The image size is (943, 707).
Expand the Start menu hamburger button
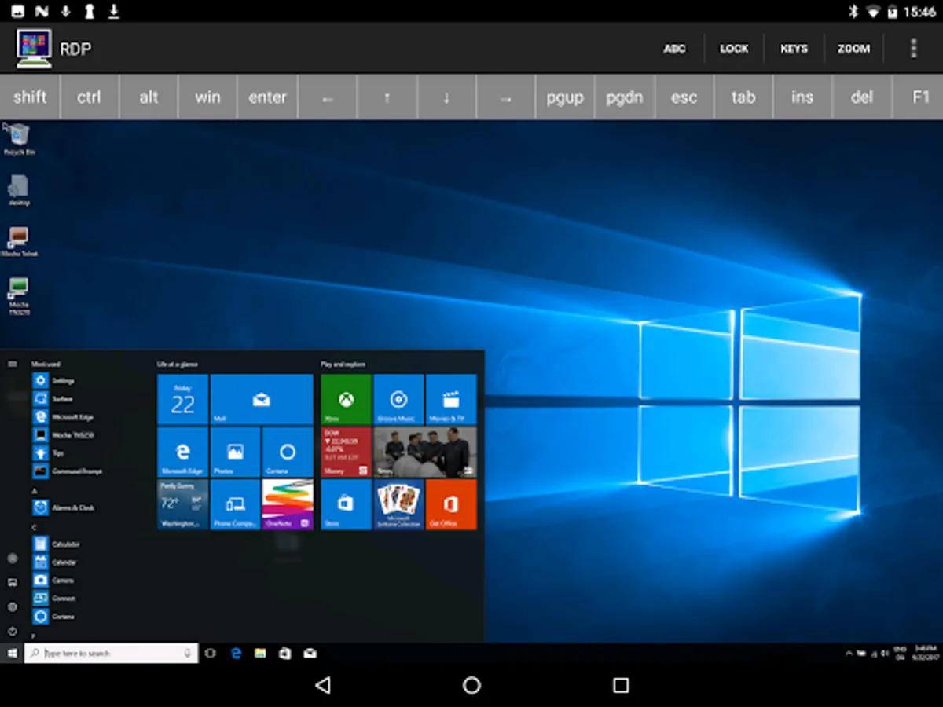tap(12, 364)
